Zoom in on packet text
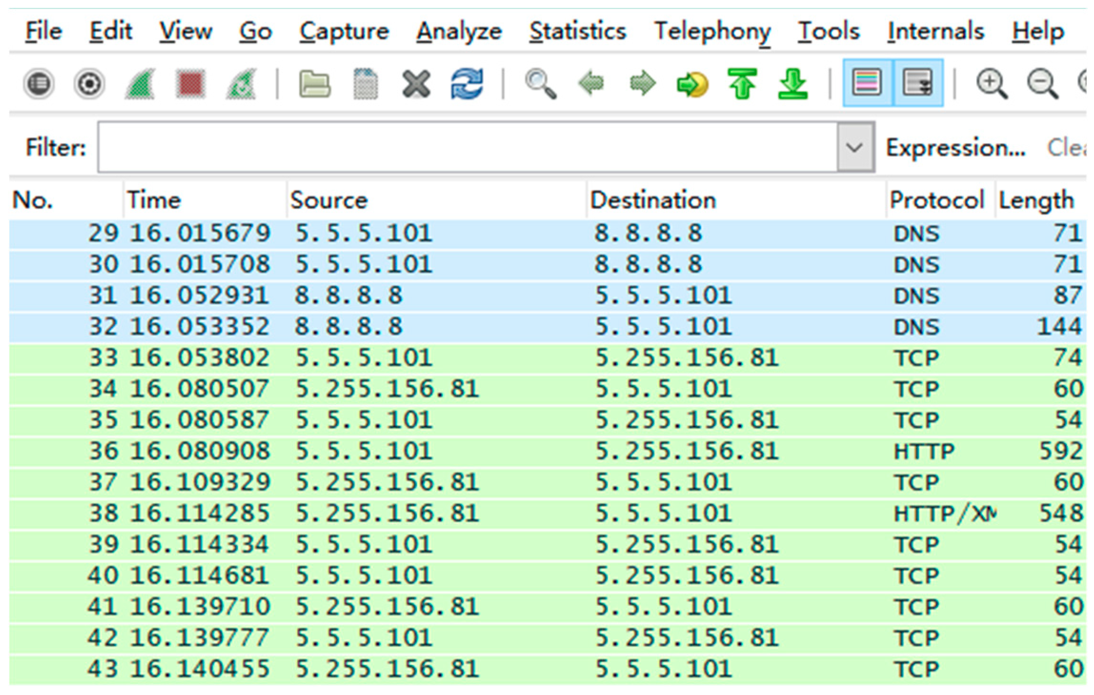This screenshot has height=695, width=1094. [992, 84]
